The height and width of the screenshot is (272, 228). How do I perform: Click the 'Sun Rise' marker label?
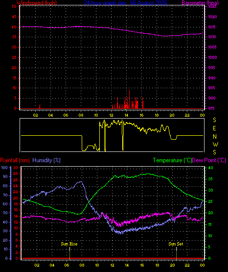tap(69, 244)
